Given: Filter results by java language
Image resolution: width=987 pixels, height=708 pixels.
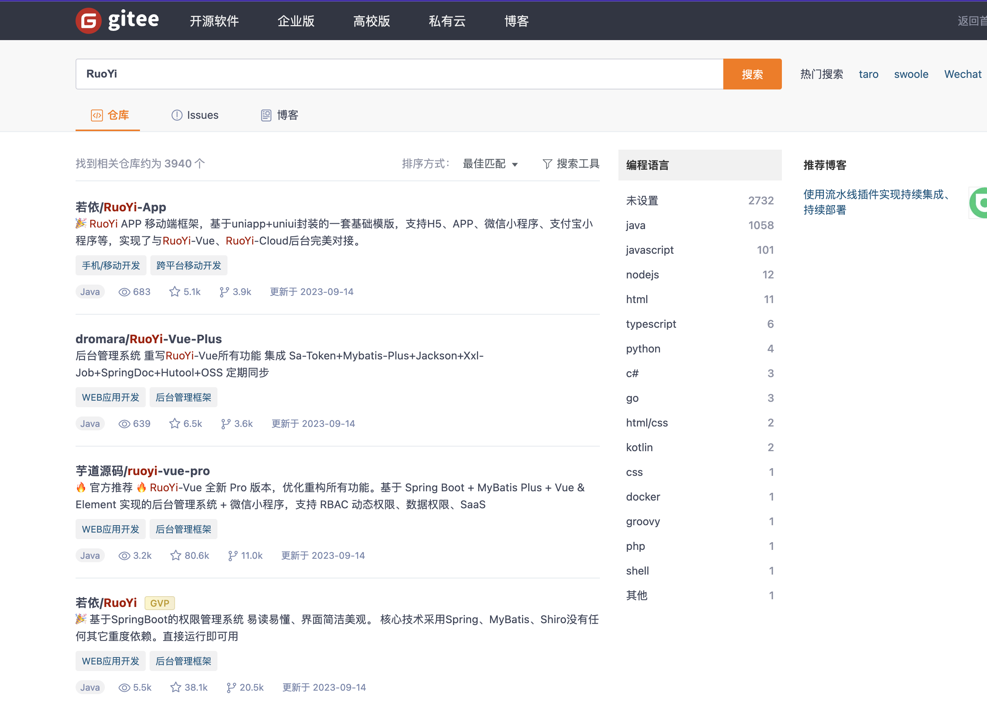Looking at the screenshot, I should (x=700, y=226).
